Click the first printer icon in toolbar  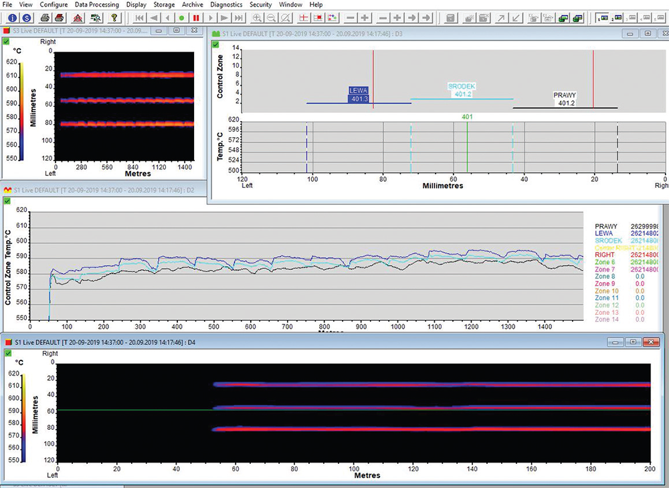click(44, 17)
